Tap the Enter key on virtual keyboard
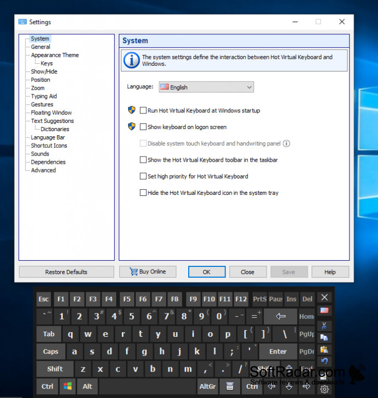Image resolution: width=378 pixels, height=398 pixels. pyautogui.click(x=278, y=351)
